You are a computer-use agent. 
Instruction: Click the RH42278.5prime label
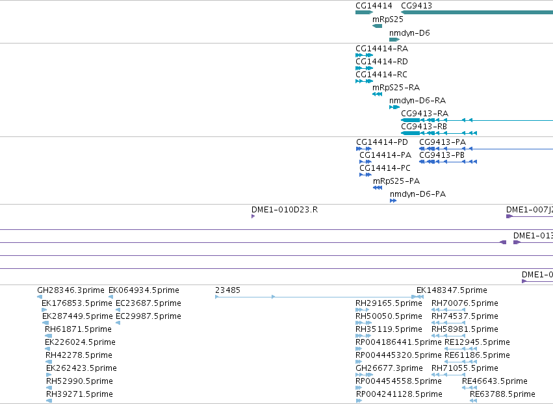click(x=79, y=355)
